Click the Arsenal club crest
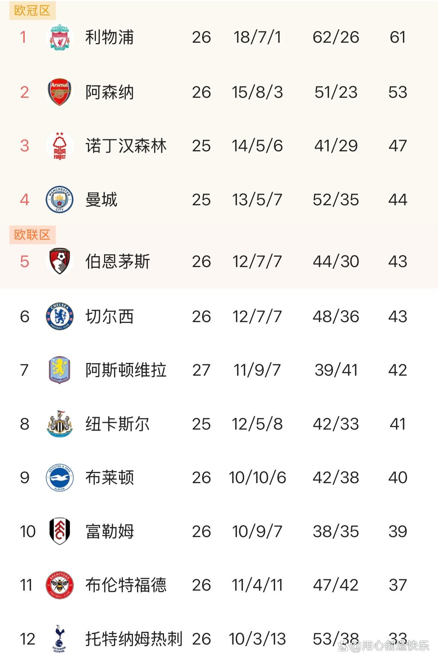This screenshot has width=438, height=661. 60,92
